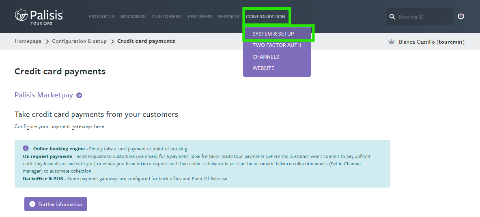The height and width of the screenshot is (217, 480).
Task: Open Website from Configuration dropdown
Action: tap(263, 68)
